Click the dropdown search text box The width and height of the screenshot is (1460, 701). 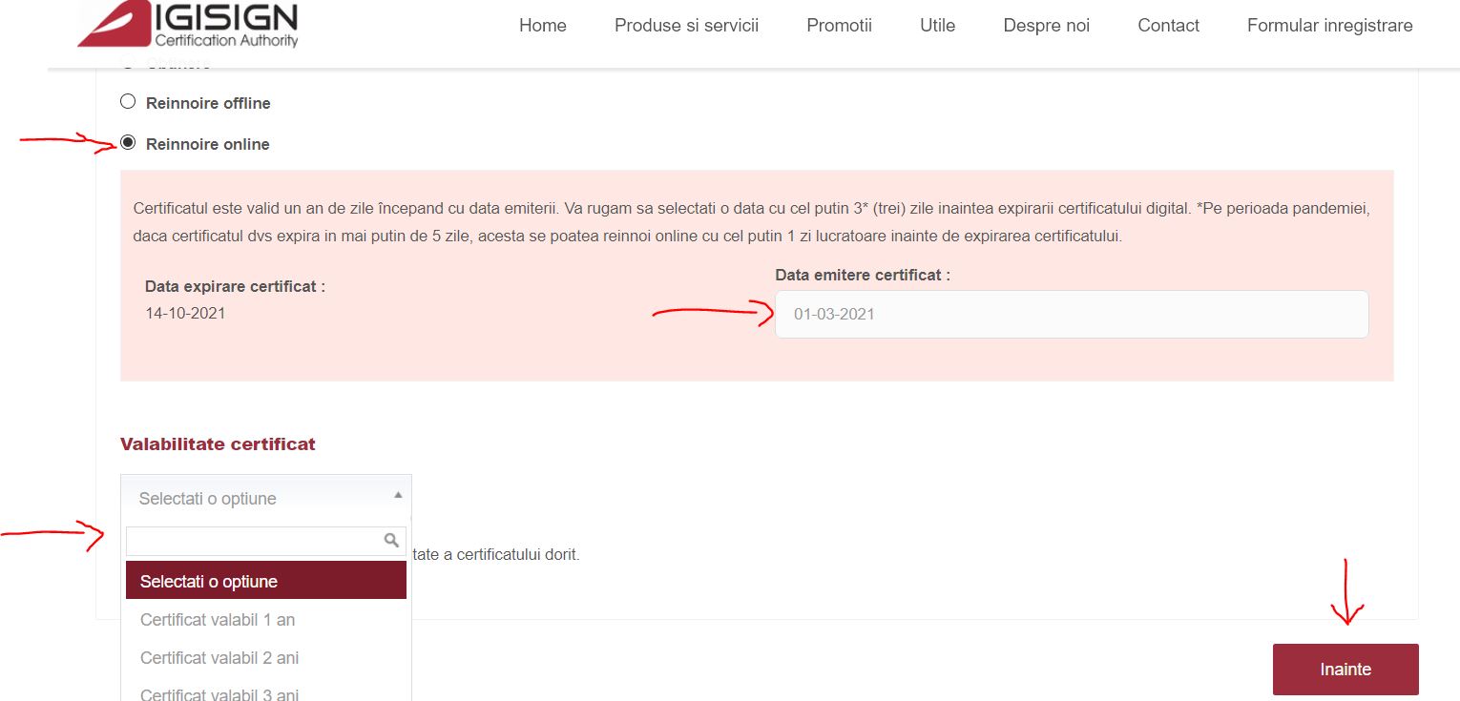coord(266,541)
